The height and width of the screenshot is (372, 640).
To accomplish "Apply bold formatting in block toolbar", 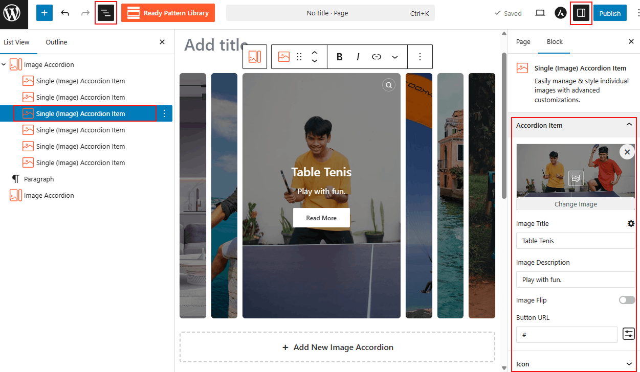I will click(339, 57).
